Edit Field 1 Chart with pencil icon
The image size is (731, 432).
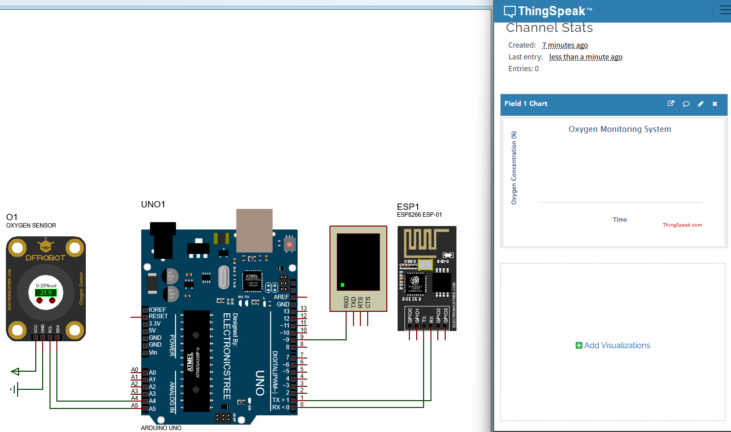(x=701, y=103)
